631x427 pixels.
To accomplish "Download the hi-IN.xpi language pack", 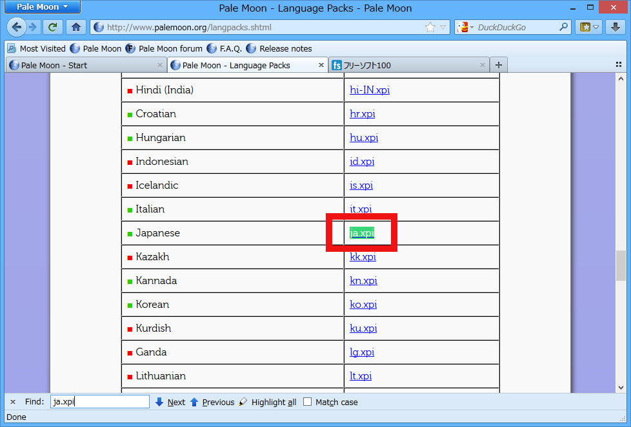I will tap(370, 90).
